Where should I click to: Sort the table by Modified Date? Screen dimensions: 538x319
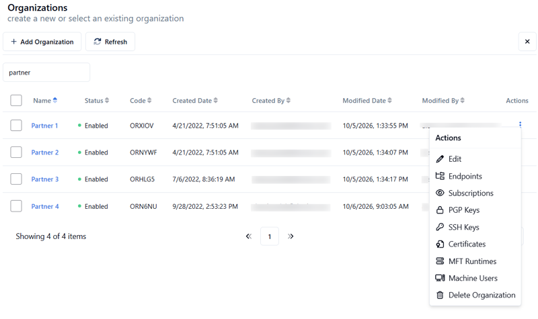(367, 100)
